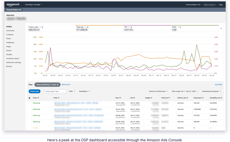Click the warning triangle column header icon

click(x=29, y=98)
